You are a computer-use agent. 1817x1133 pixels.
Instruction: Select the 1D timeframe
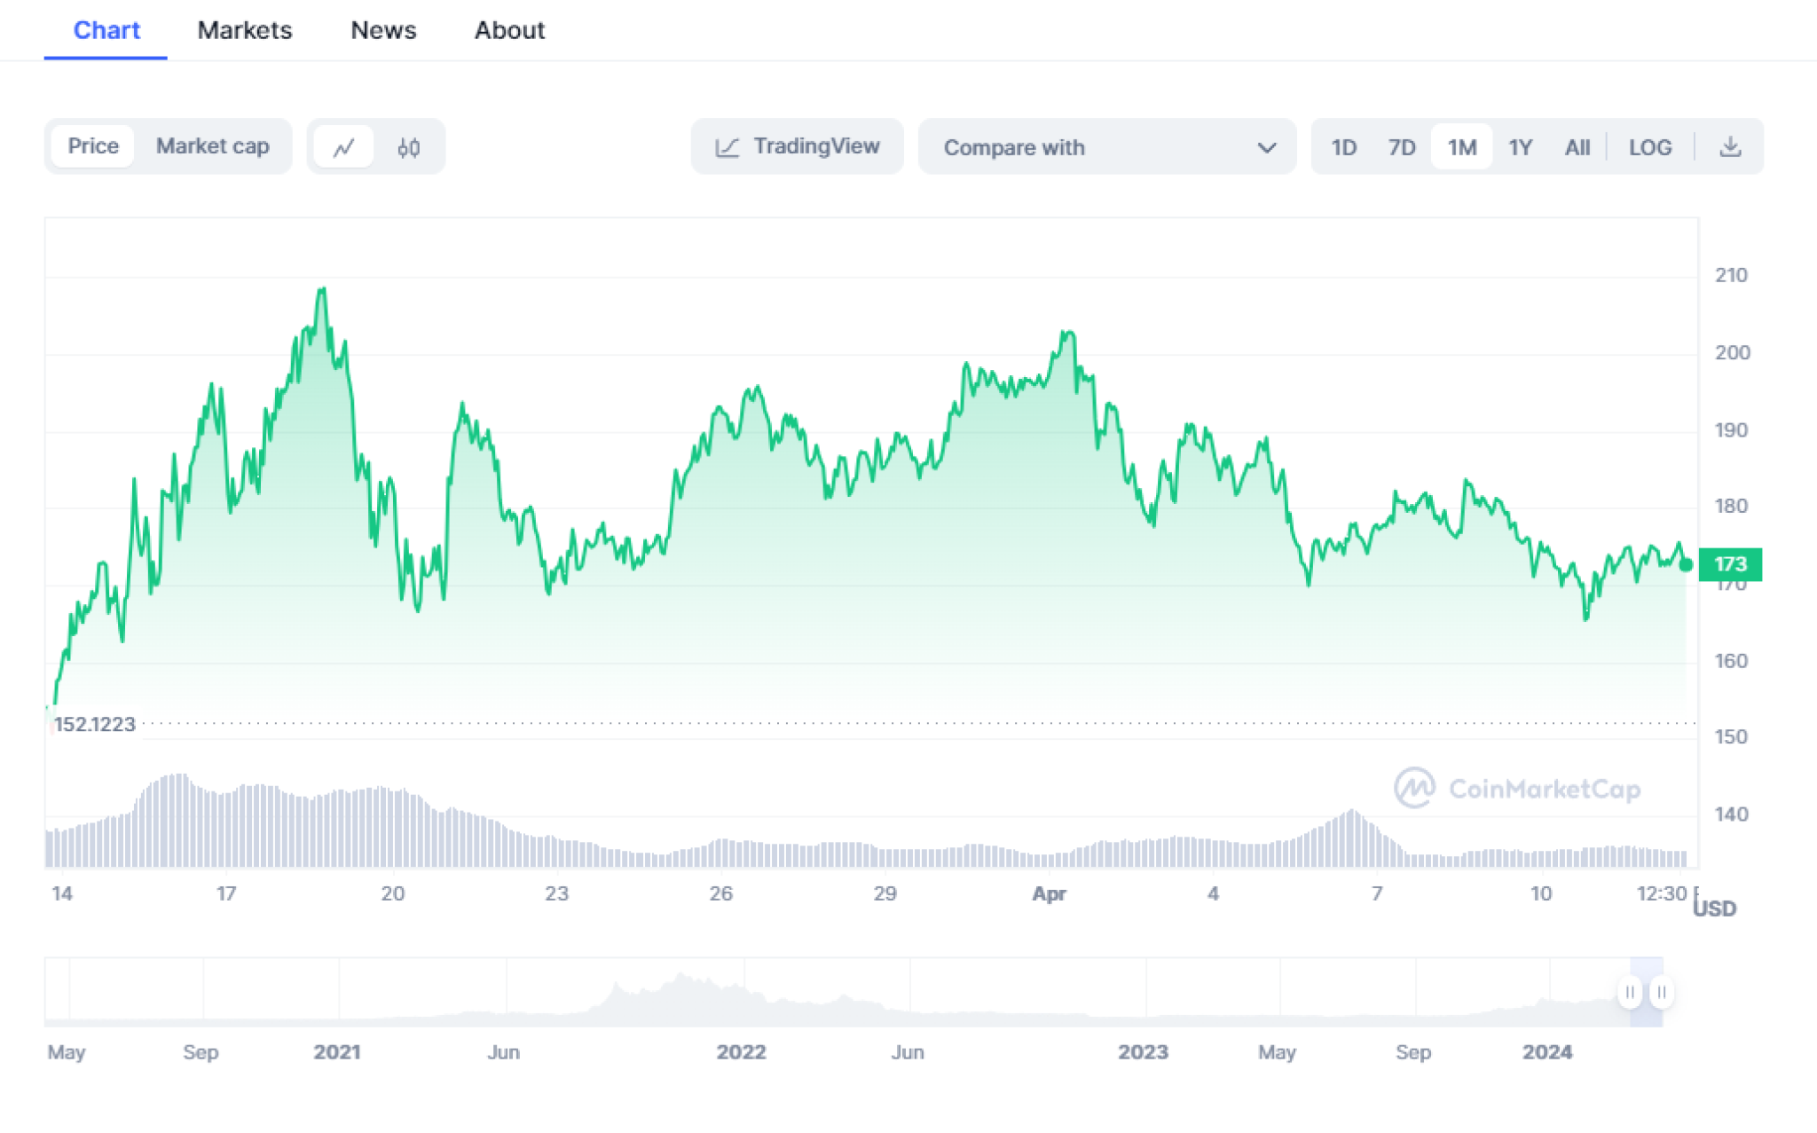point(1343,147)
